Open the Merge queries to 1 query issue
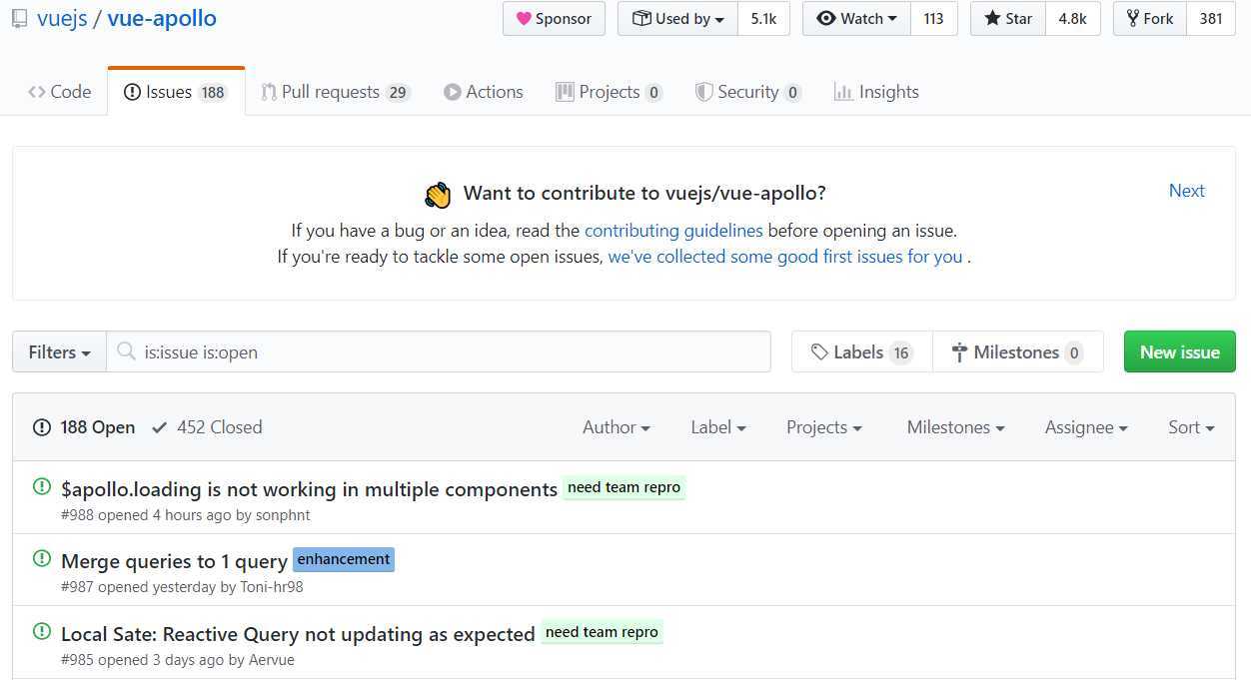The height and width of the screenshot is (680, 1251). (x=174, y=561)
